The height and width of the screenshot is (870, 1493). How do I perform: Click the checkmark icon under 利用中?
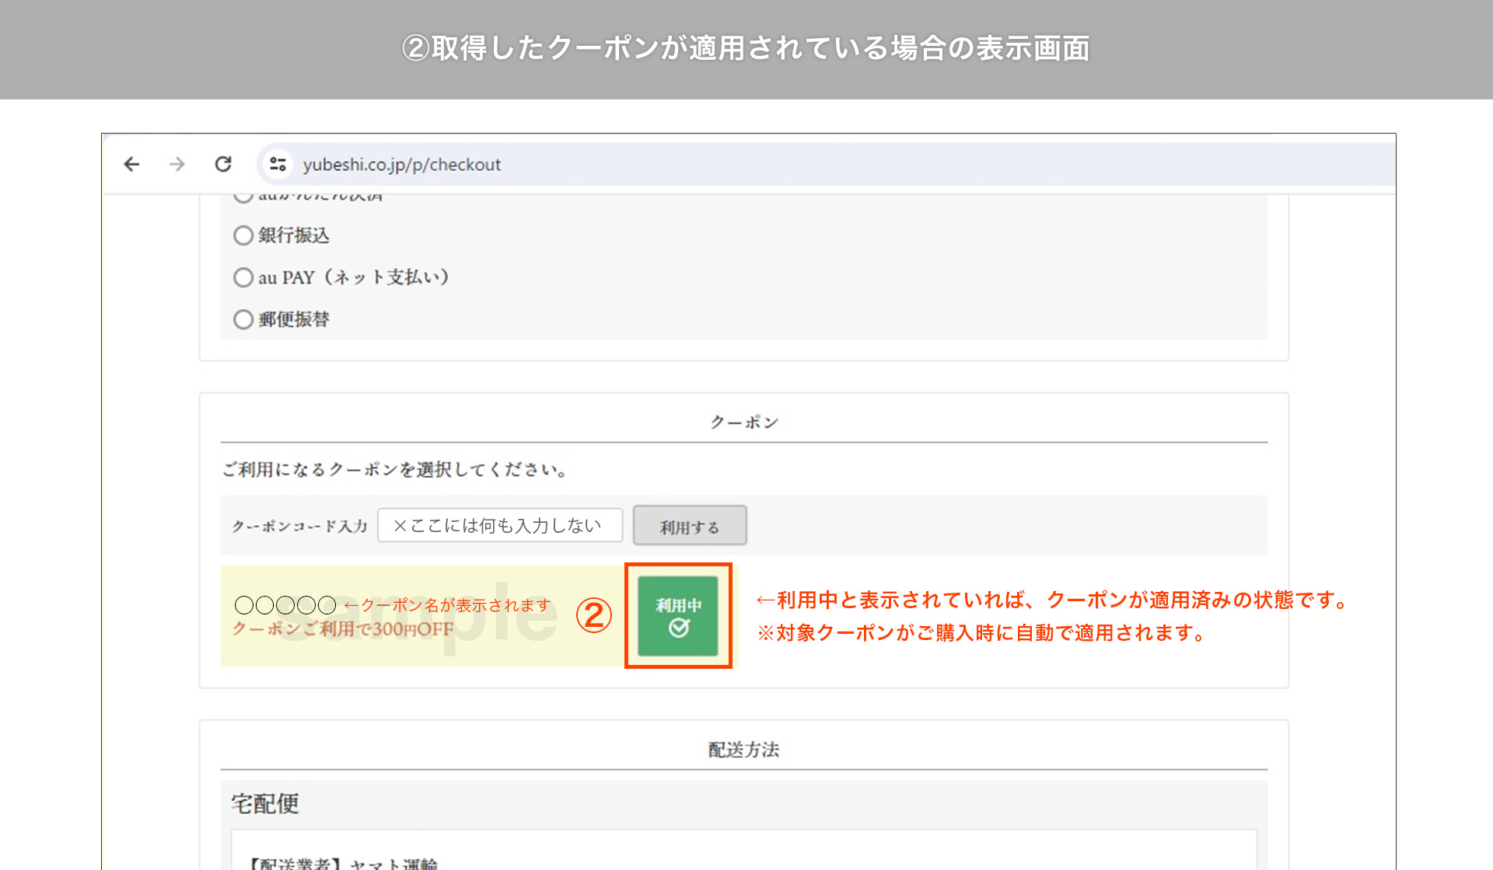679,628
